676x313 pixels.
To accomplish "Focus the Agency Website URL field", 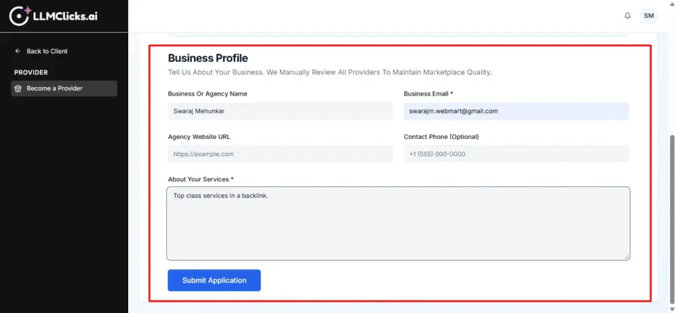I will point(280,154).
